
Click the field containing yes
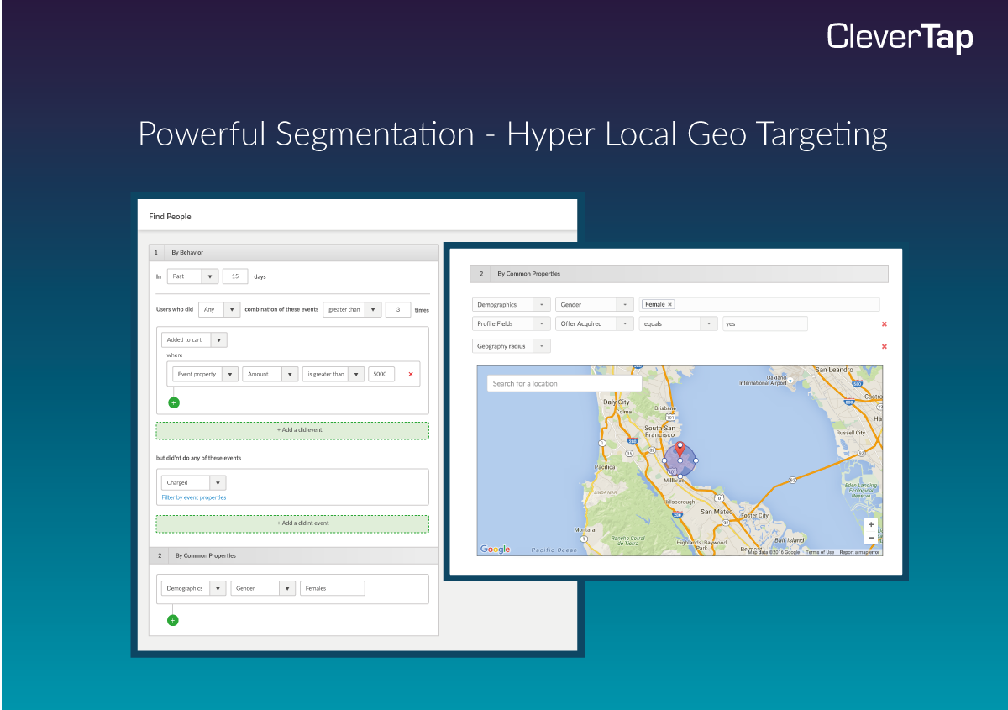click(x=764, y=323)
